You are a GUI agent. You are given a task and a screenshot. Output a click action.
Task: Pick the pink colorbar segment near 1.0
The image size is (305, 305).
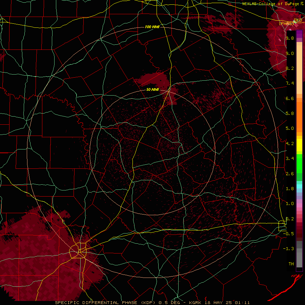(299, 205)
